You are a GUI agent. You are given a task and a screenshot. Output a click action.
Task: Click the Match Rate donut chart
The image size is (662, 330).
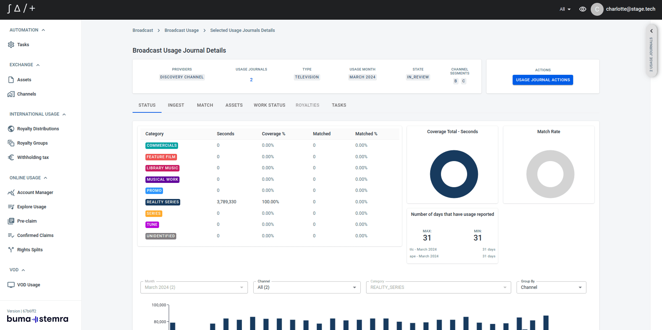(550, 174)
